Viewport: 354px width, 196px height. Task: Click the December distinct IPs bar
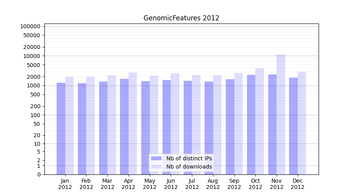click(293, 126)
